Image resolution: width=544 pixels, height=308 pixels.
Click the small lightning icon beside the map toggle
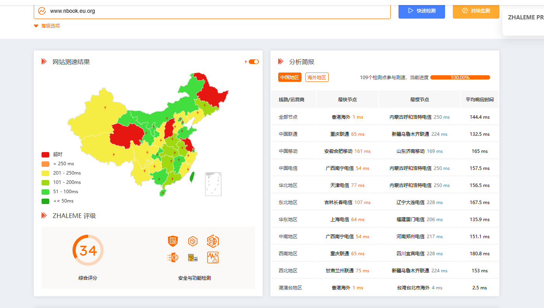tap(246, 62)
